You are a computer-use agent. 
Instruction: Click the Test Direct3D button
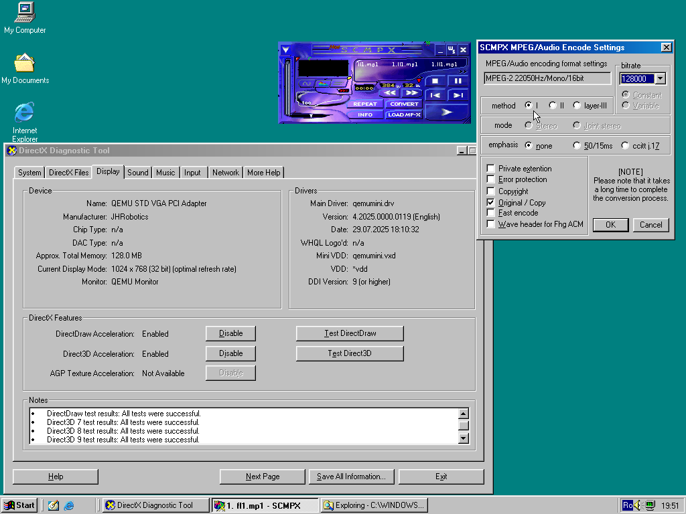(350, 353)
